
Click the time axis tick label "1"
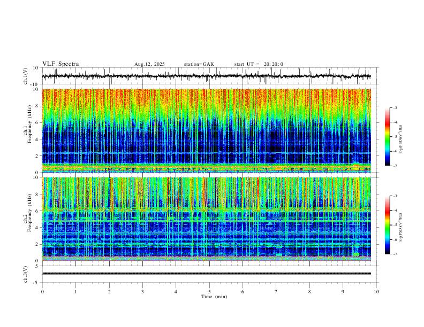(x=75, y=292)
